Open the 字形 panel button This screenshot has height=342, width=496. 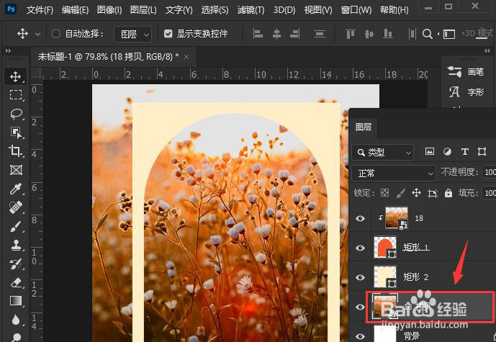466,92
